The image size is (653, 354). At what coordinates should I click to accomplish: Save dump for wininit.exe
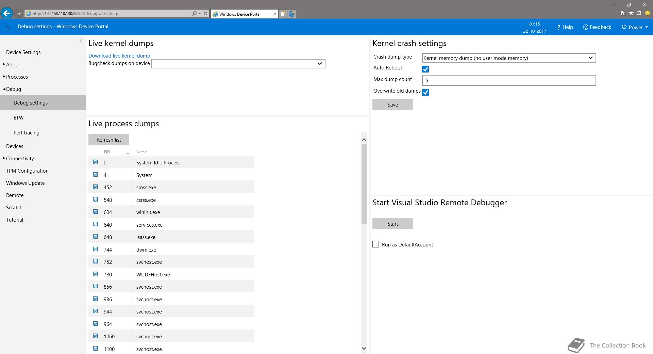point(95,212)
